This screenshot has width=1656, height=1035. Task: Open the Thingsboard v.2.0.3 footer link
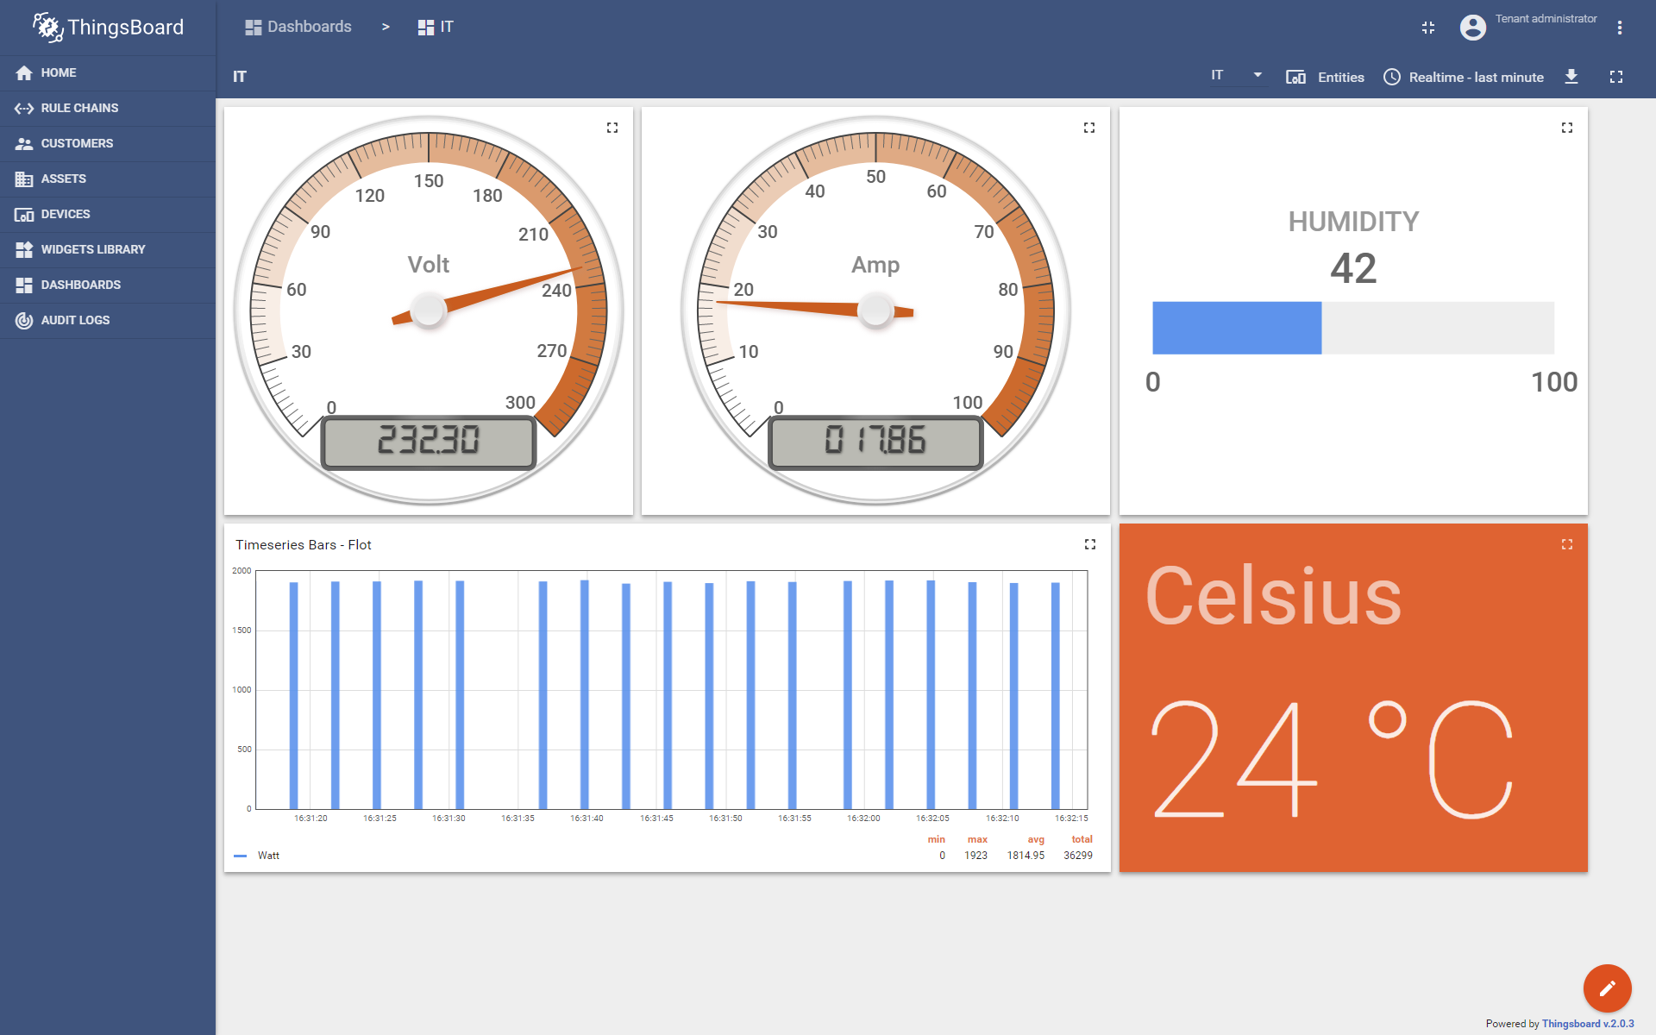tap(1587, 1024)
